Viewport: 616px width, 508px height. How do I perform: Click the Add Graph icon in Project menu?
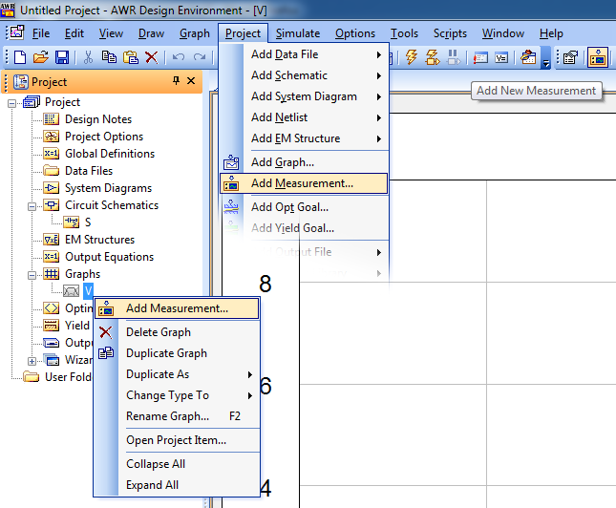point(231,162)
